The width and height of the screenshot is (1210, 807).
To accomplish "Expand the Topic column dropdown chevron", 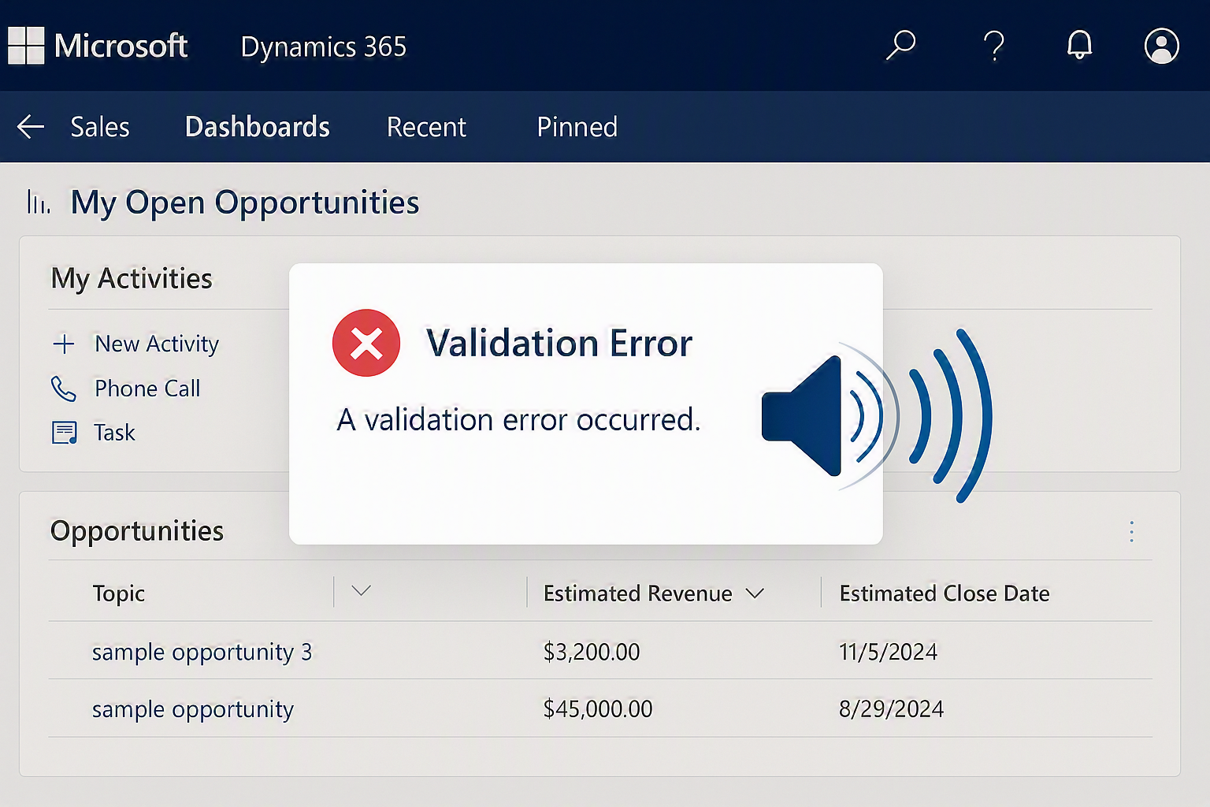I will [x=361, y=590].
